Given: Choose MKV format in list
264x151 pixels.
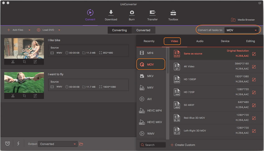Looking at the screenshot, I should pyautogui.click(x=151, y=76).
